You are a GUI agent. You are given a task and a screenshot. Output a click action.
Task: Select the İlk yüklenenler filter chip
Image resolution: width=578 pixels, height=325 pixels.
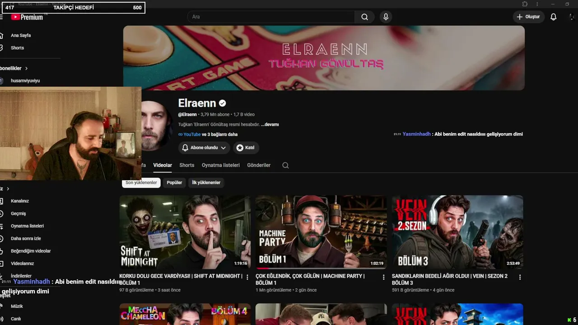click(206, 182)
